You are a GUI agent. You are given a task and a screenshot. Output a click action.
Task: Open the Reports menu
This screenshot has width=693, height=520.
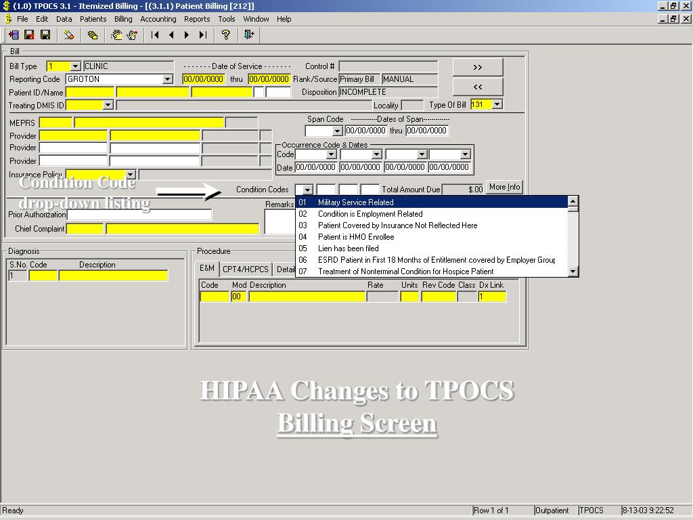coord(197,19)
